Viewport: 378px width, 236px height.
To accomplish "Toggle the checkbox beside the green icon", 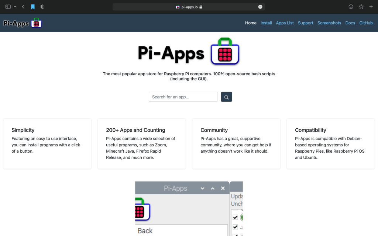I will pos(235,217).
